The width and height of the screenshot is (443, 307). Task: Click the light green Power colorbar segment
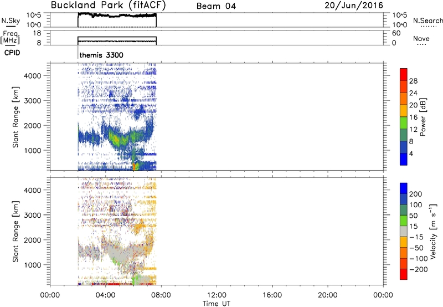pos(404,122)
